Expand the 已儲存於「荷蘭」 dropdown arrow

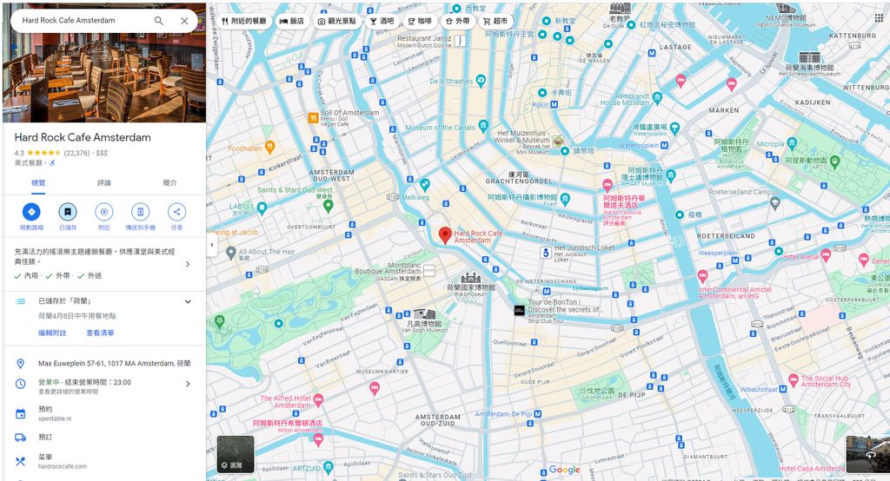pos(188,302)
